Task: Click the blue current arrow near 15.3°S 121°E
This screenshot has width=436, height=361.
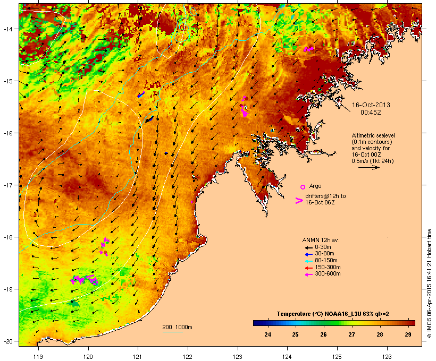Action: coord(141,94)
